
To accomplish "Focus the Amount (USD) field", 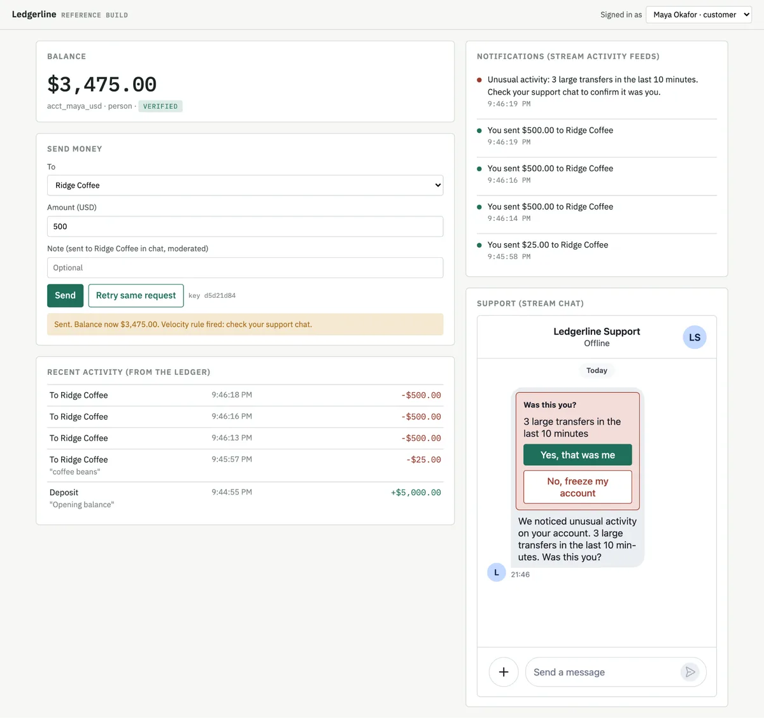I will [x=245, y=227].
